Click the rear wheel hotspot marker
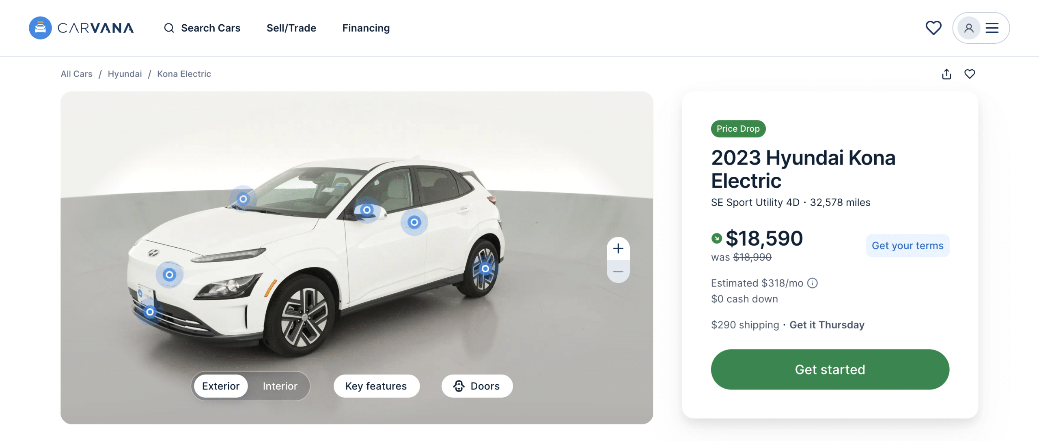 (x=485, y=269)
